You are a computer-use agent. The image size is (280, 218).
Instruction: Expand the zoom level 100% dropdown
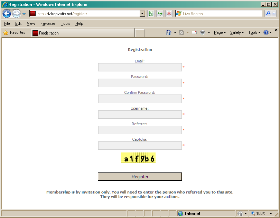point(271,214)
